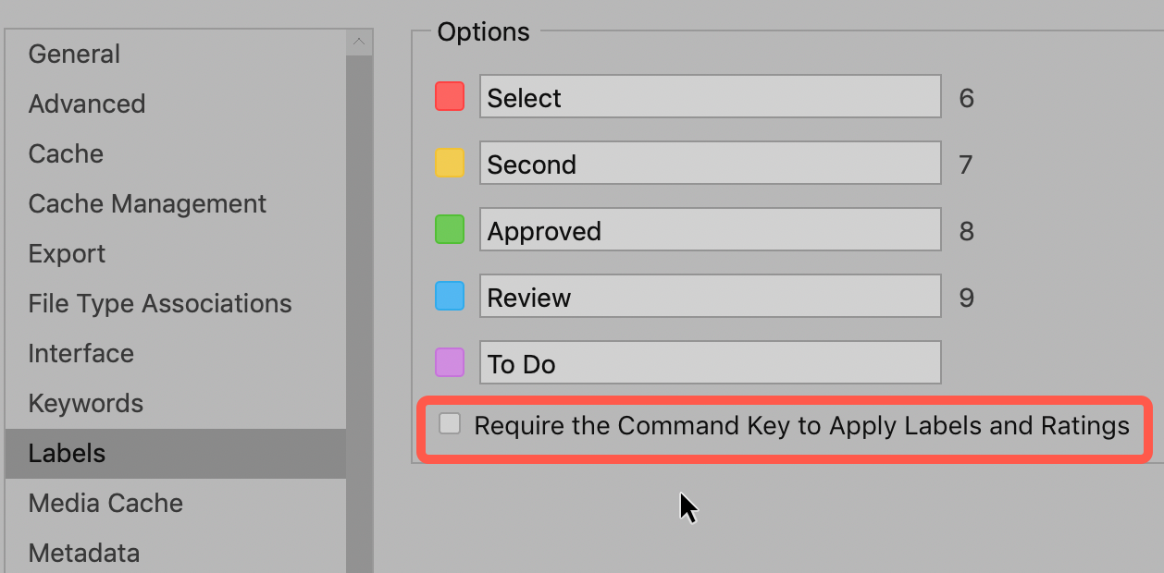Click inside the Select label text field
The width and height of the screenshot is (1164, 573).
[710, 97]
